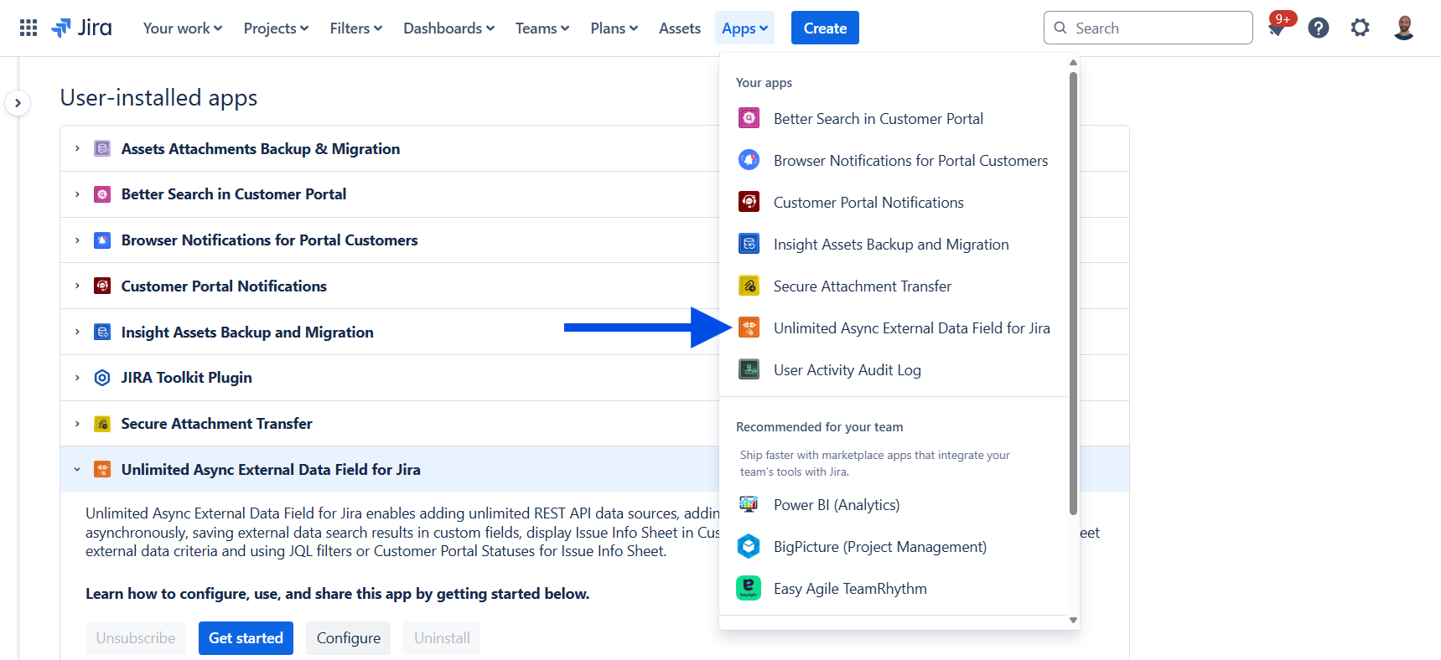Expand Assets Attachments Backup & Migration row
The height and width of the screenshot is (660, 1441).
(x=77, y=148)
